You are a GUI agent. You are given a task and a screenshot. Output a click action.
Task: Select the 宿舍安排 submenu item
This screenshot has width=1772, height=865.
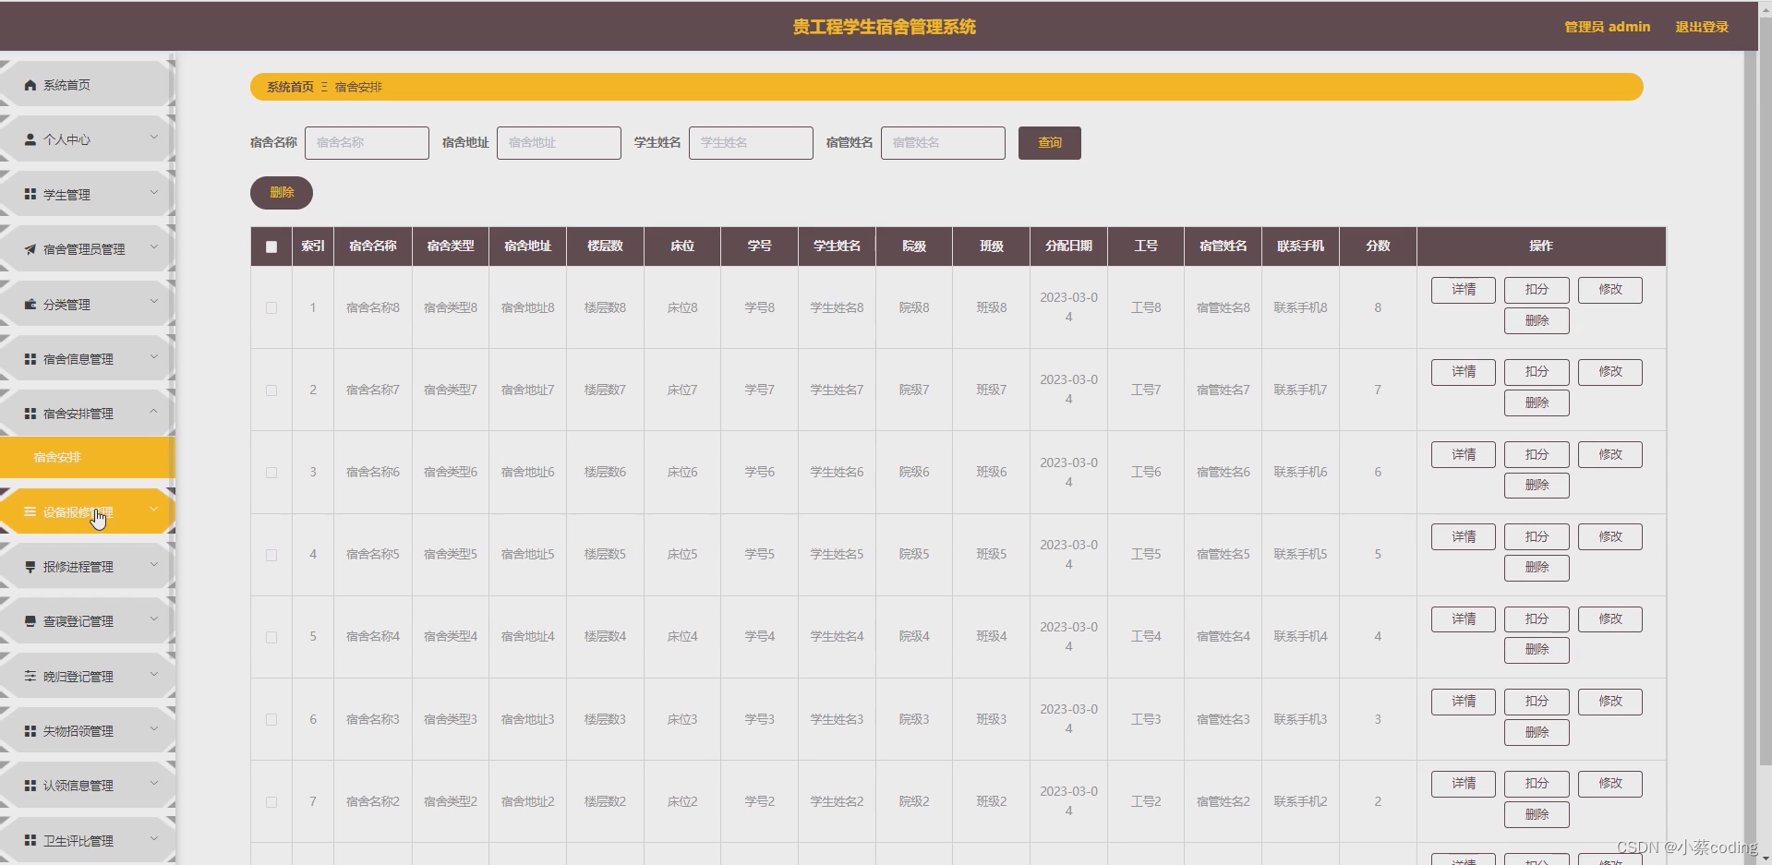(x=87, y=457)
